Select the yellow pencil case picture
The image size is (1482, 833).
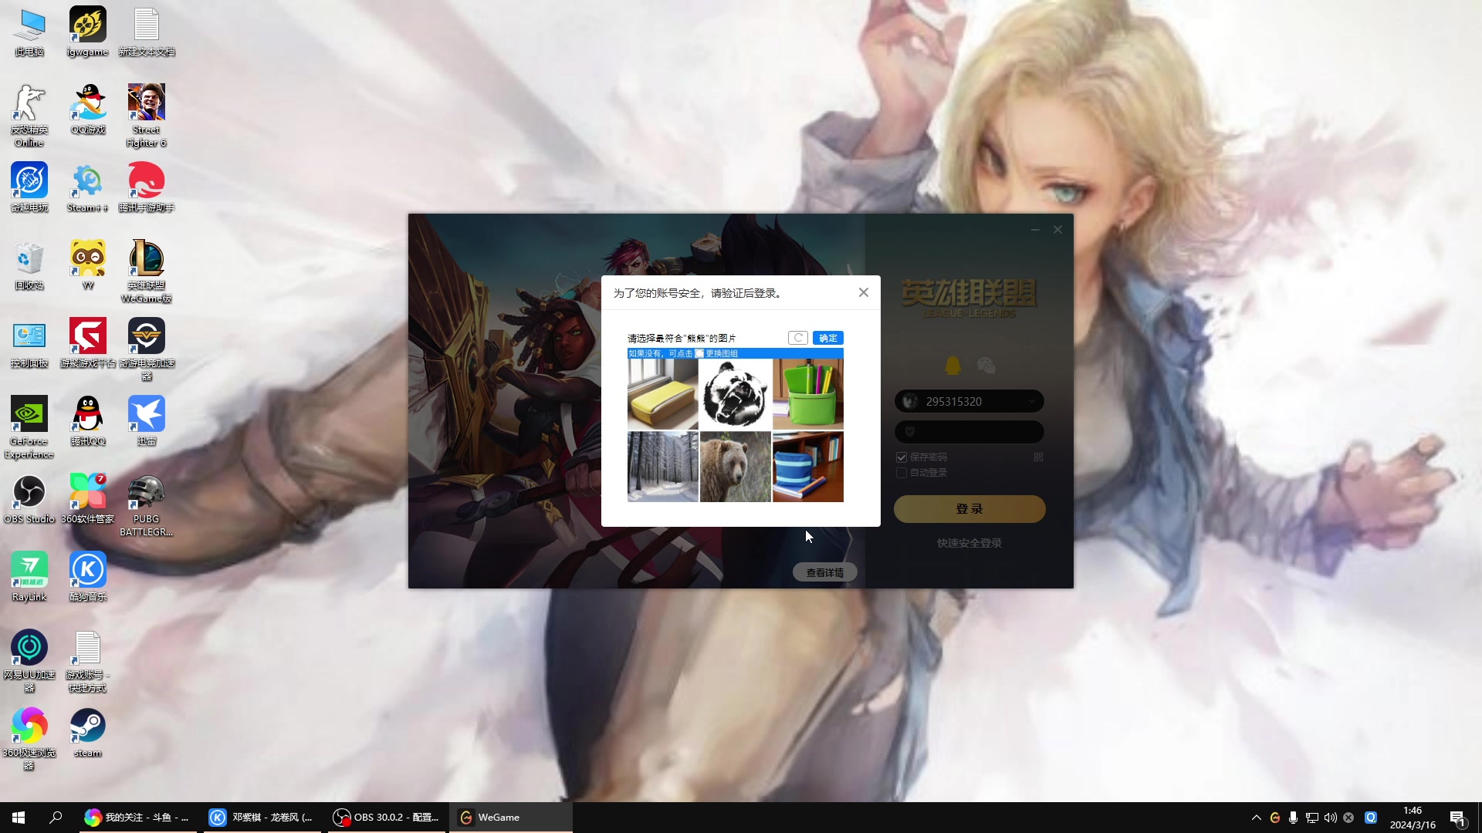662,394
